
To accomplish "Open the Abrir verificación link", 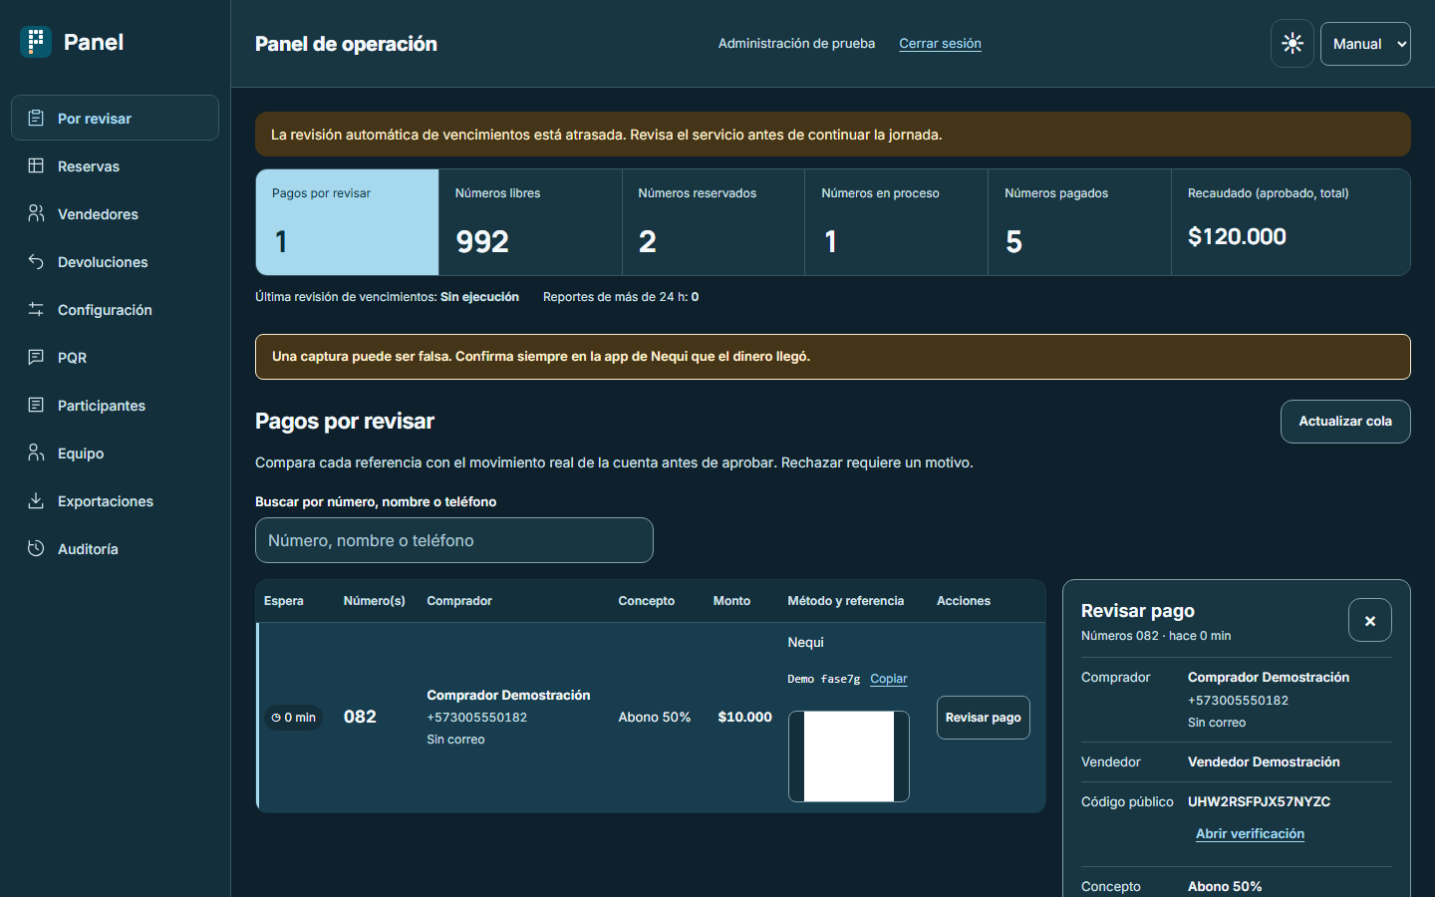I will tap(1250, 834).
